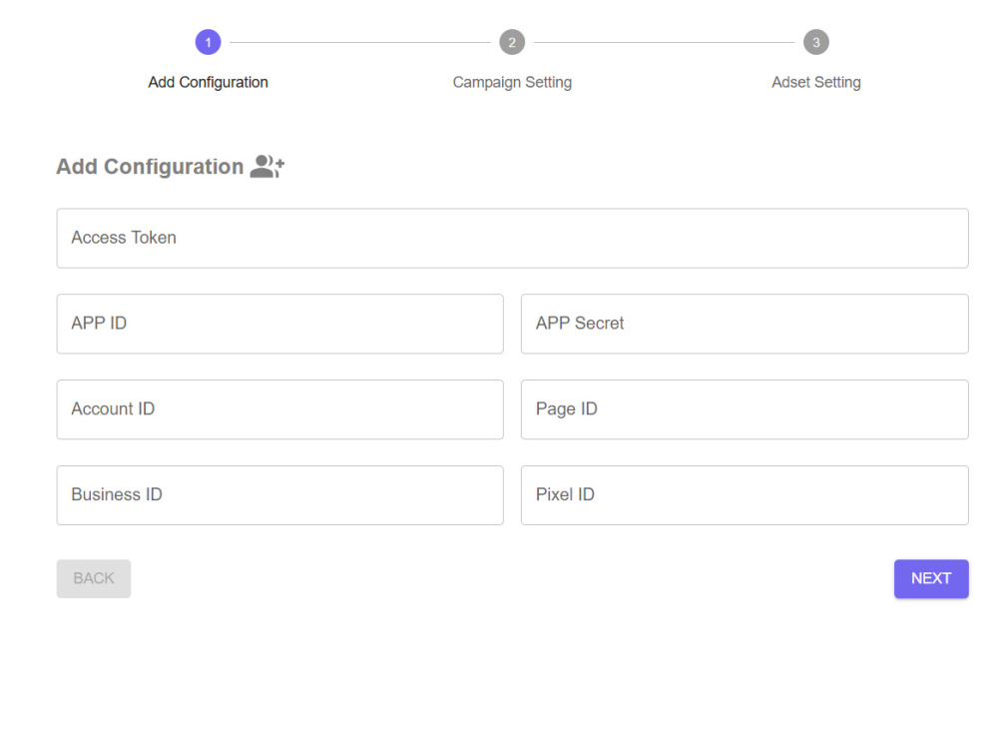
Task: Click the NEXT button
Action: pyautogui.click(x=931, y=578)
